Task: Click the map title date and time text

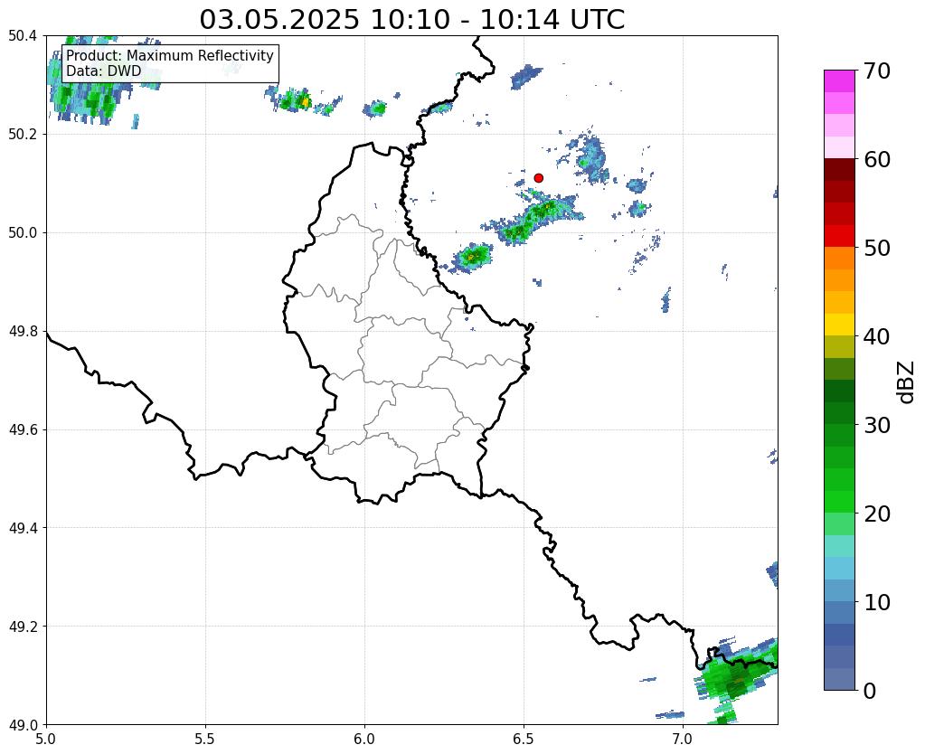Action: pyautogui.click(x=411, y=20)
